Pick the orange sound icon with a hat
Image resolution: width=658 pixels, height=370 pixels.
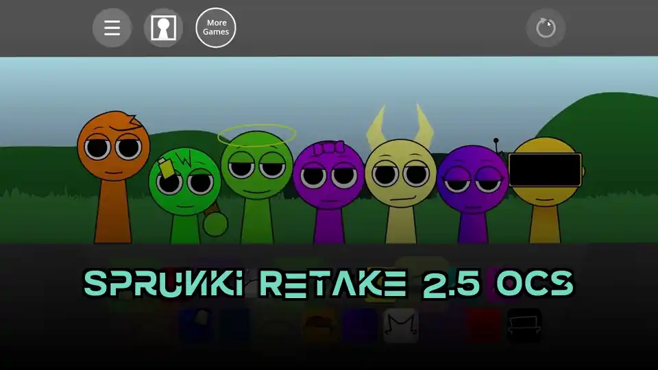(319, 325)
